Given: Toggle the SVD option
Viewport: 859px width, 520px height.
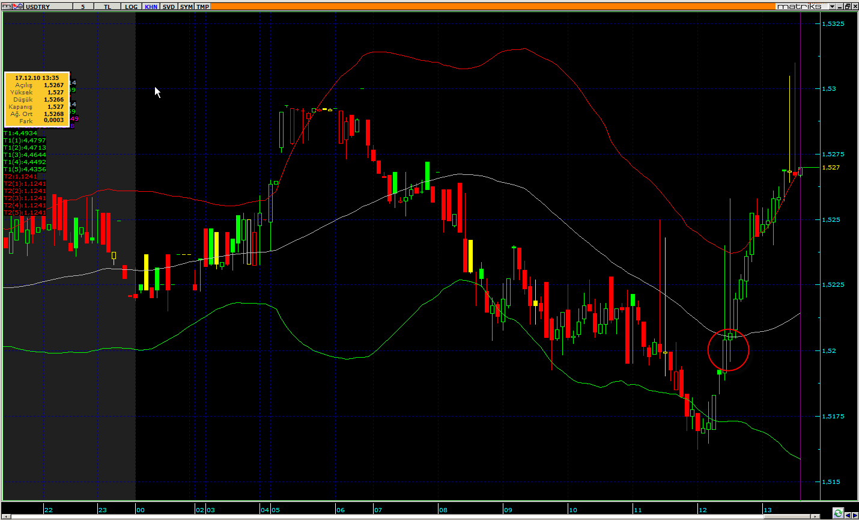Looking at the screenshot, I should pos(169,7).
